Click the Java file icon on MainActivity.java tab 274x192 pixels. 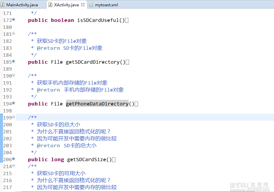[3, 5]
